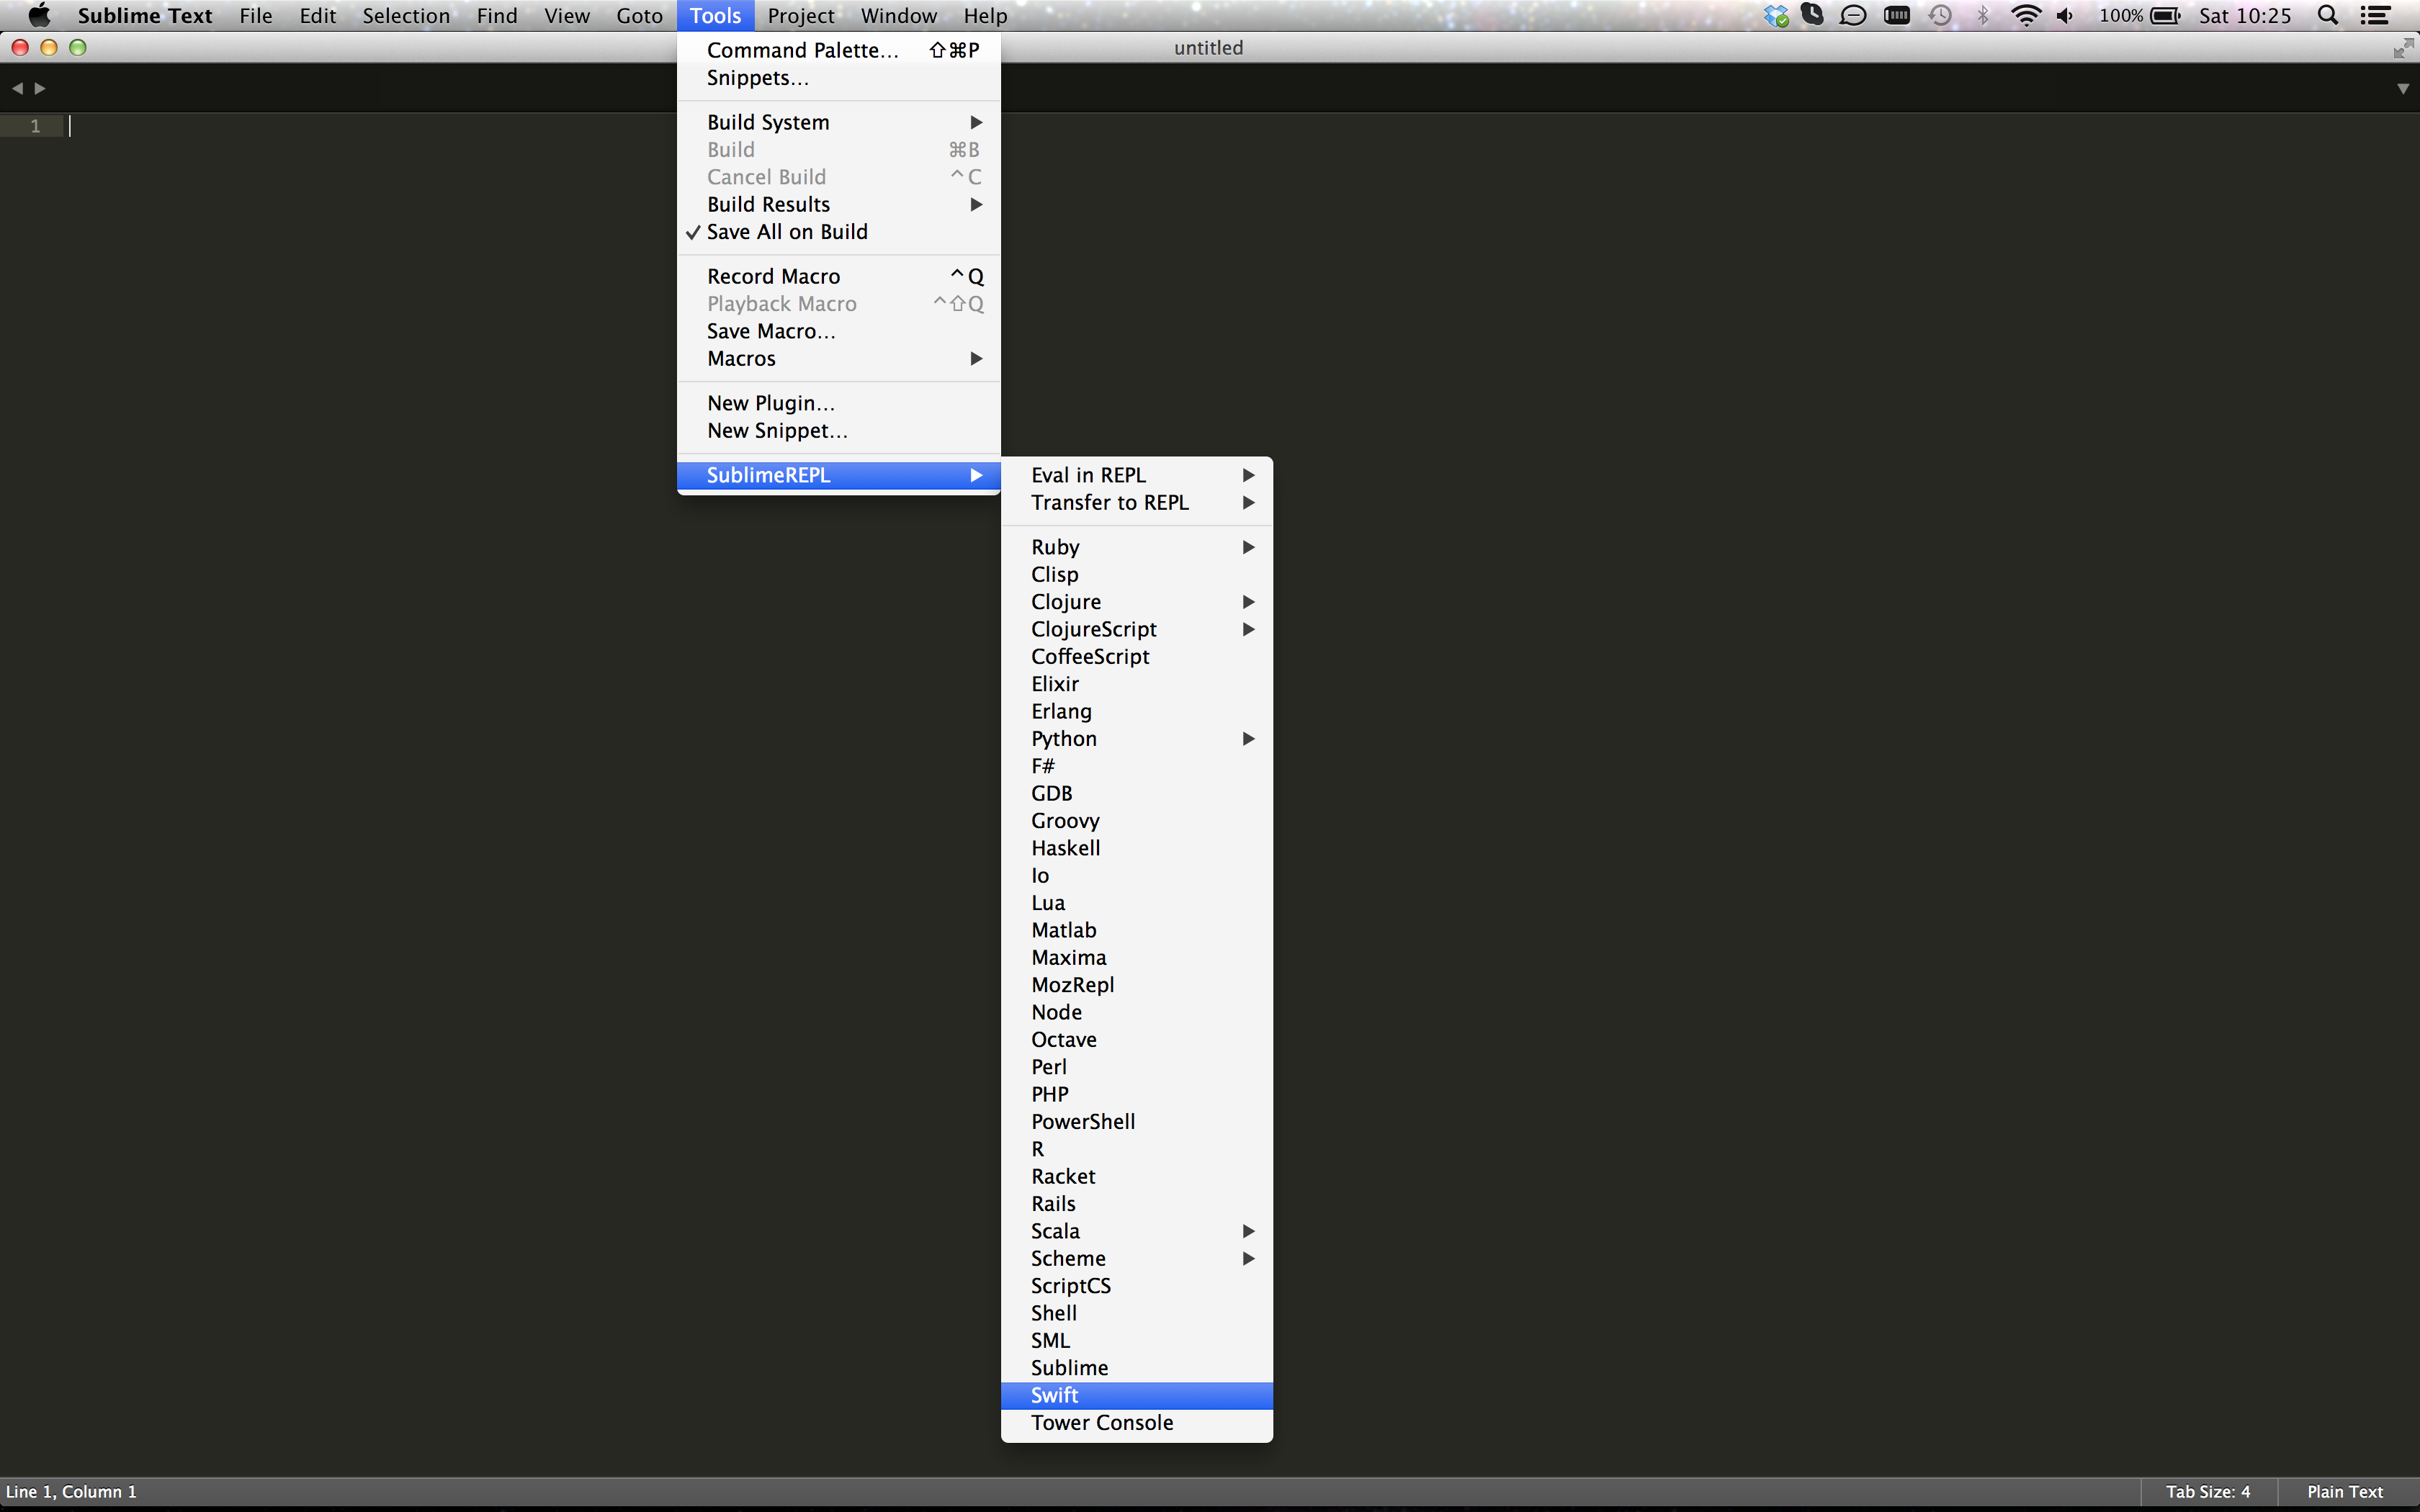Select the Shell REPL entry
Viewport: 2420px width, 1512px height.
tap(1136, 1313)
